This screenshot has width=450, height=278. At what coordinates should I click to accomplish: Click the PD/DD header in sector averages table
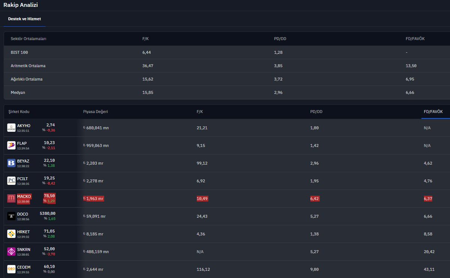(280, 39)
